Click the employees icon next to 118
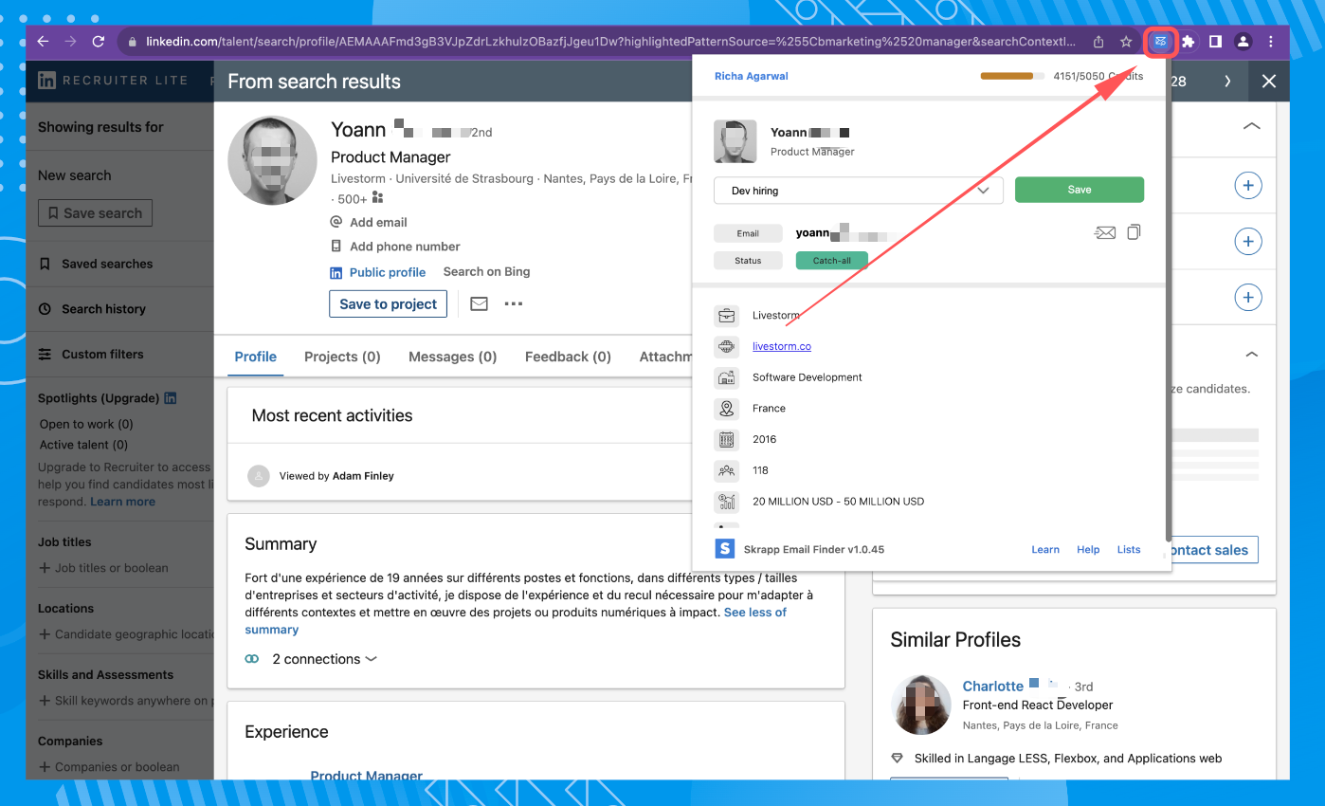The width and height of the screenshot is (1325, 806). coord(726,470)
